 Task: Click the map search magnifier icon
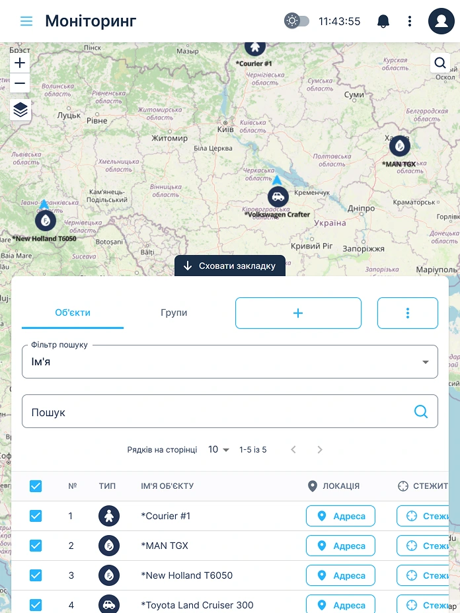[440, 63]
